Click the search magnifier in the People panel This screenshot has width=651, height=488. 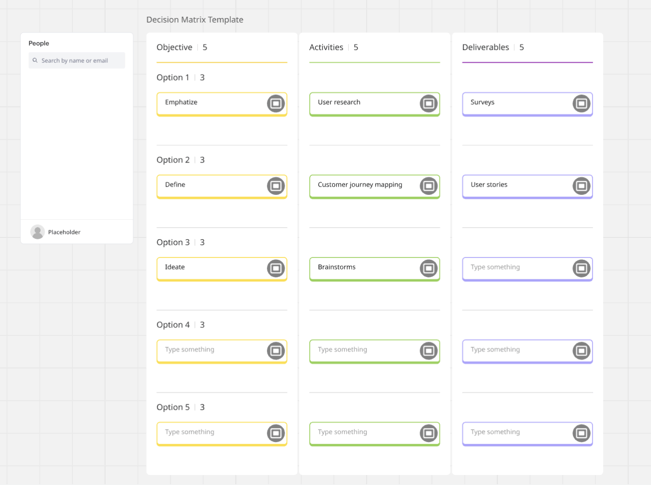[x=35, y=60]
